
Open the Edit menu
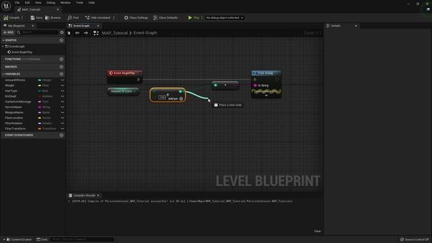click(27, 3)
